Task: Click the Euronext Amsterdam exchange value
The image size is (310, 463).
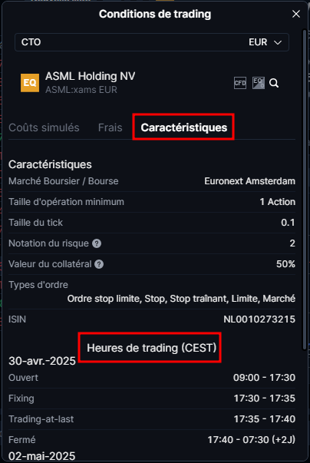Action: (x=250, y=181)
